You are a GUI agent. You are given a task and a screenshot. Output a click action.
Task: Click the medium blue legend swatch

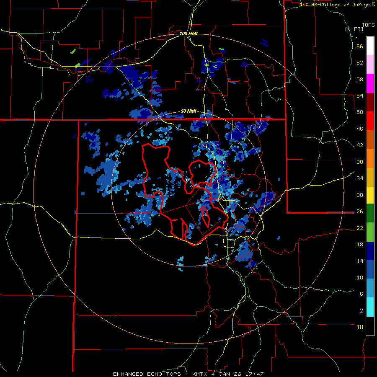pos(370,270)
